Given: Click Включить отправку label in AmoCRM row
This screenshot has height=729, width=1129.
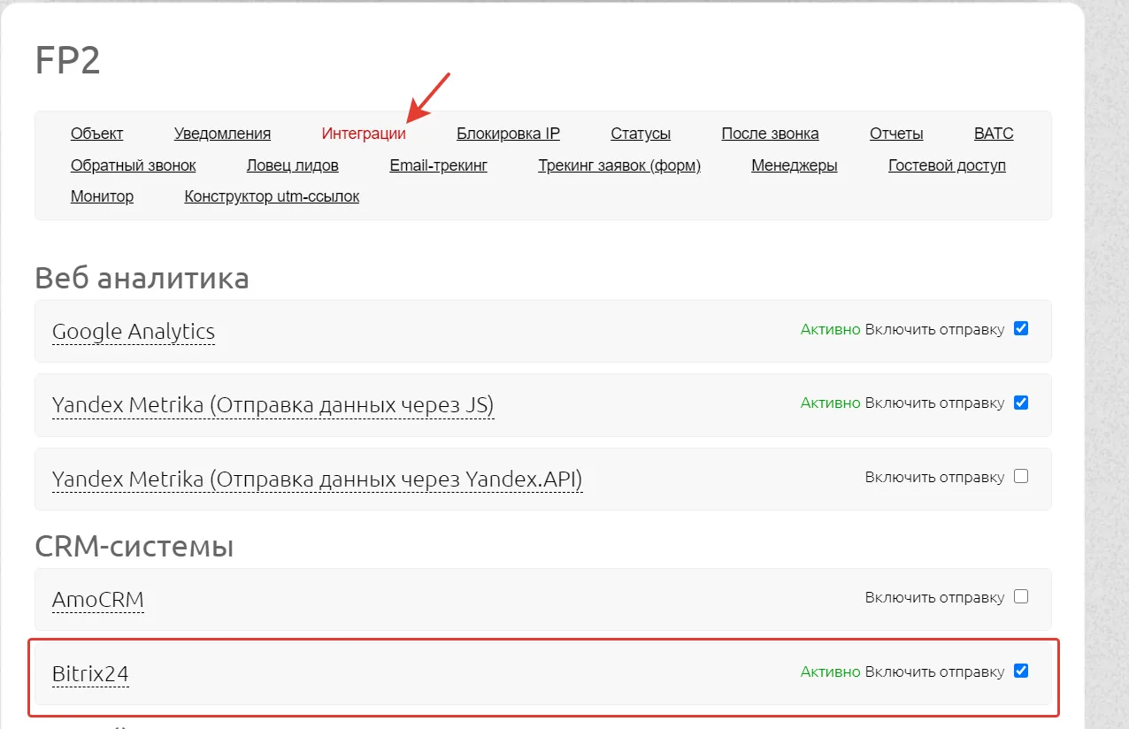Looking at the screenshot, I should pos(934,597).
